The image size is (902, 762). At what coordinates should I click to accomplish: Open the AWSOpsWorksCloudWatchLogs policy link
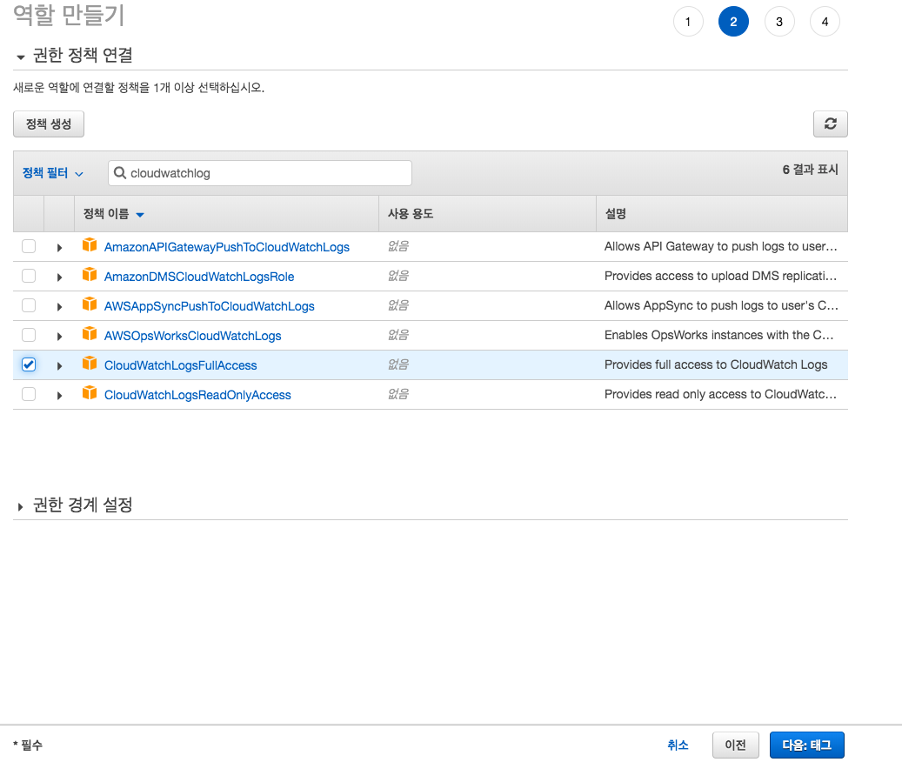[193, 336]
